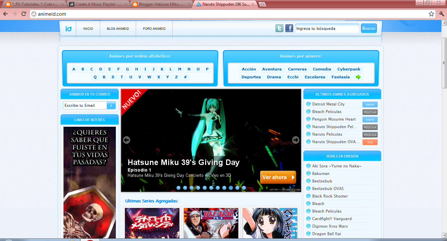
Task: Select Escolares genre
Action: [x=315, y=77]
